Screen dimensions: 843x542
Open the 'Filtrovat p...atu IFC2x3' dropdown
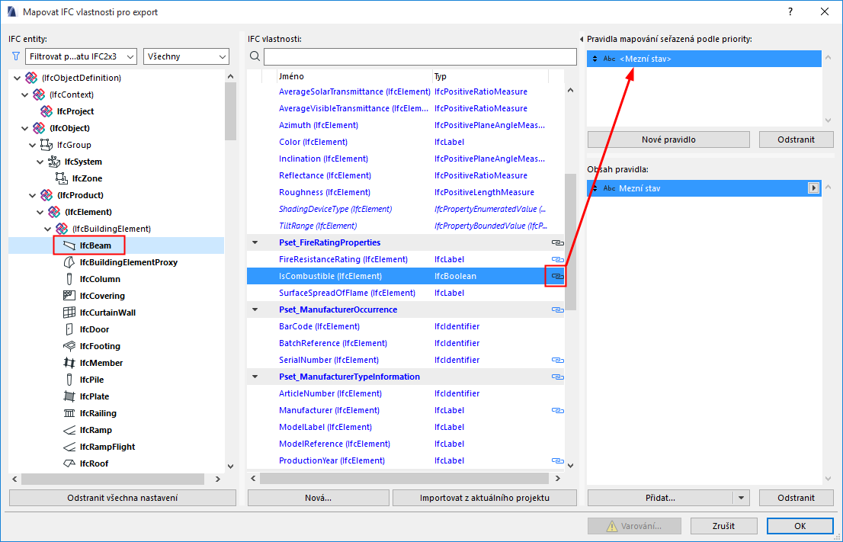(82, 56)
